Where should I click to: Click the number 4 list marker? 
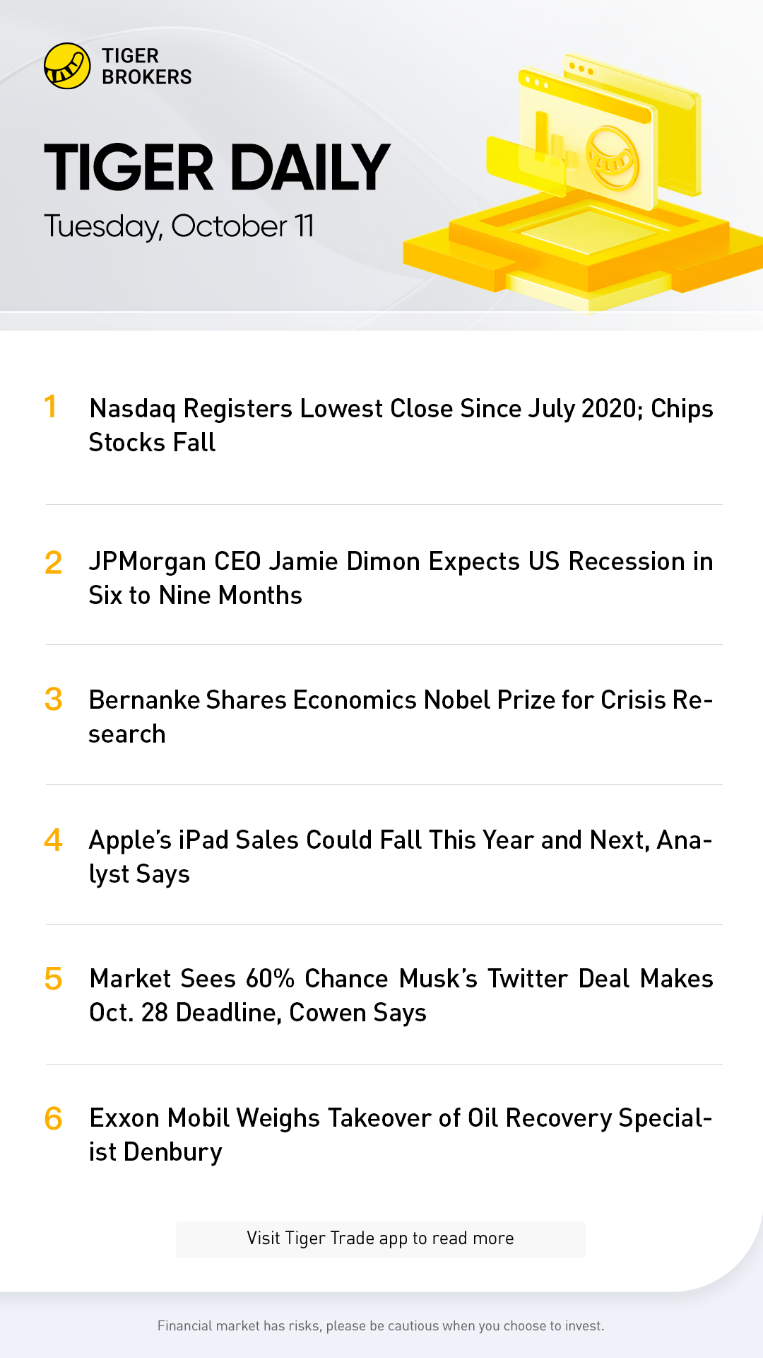click(x=53, y=840)
